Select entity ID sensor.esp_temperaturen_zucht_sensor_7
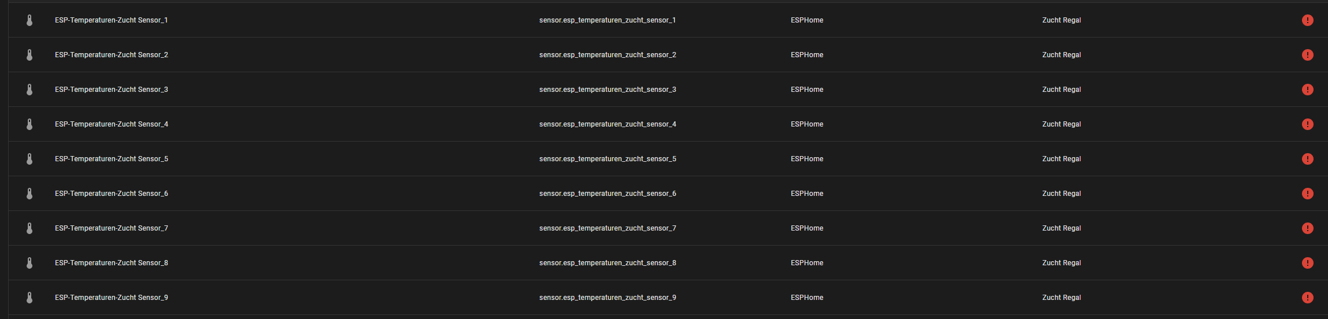This screenshot has width=1328, height=319. coord(607,228)
